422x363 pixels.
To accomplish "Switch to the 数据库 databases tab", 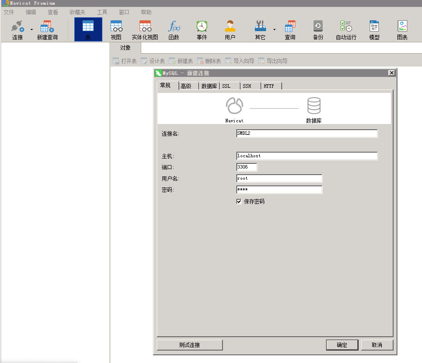I will tap(209, 86).
